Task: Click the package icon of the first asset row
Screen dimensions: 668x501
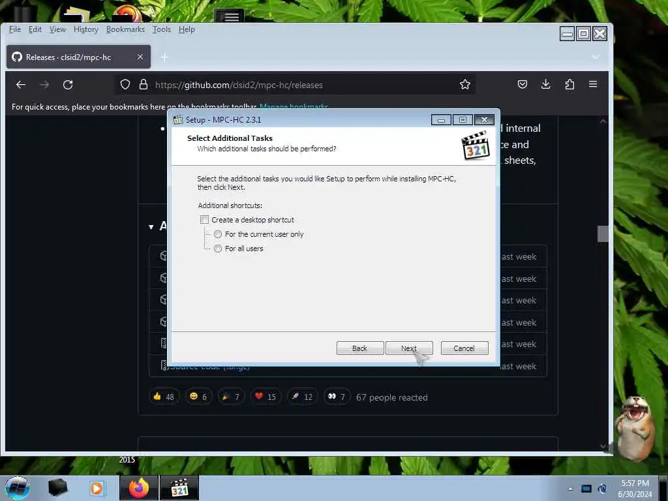Action: coord(163,256)
